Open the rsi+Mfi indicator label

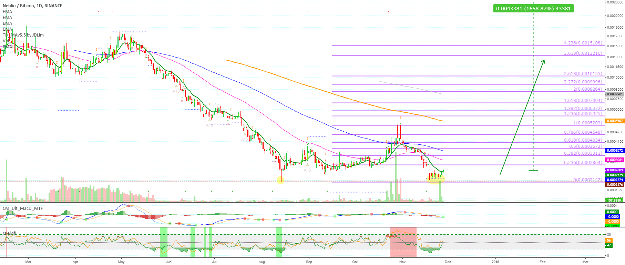point(10,233)
